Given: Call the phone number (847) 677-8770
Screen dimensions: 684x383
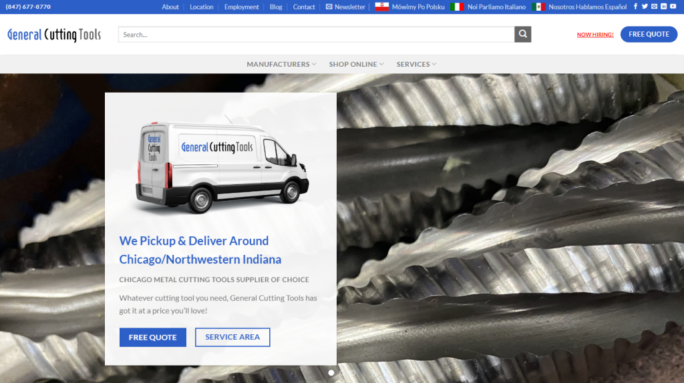Looking at the screenshot, I should coord(28,7).
